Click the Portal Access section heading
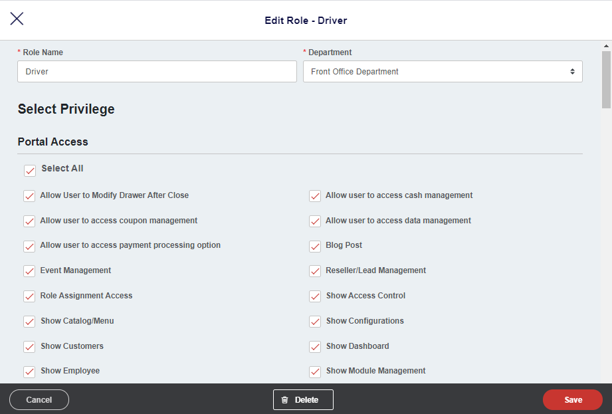612x414 pixels. [x=52, y=142]
